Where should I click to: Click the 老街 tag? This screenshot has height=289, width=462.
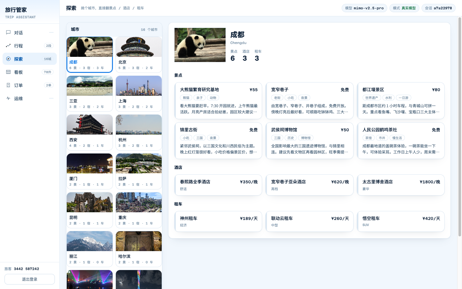click(277, 98)
